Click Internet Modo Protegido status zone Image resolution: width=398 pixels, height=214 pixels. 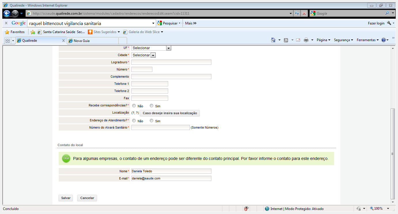pyautogui.click(x=294, y=209)
